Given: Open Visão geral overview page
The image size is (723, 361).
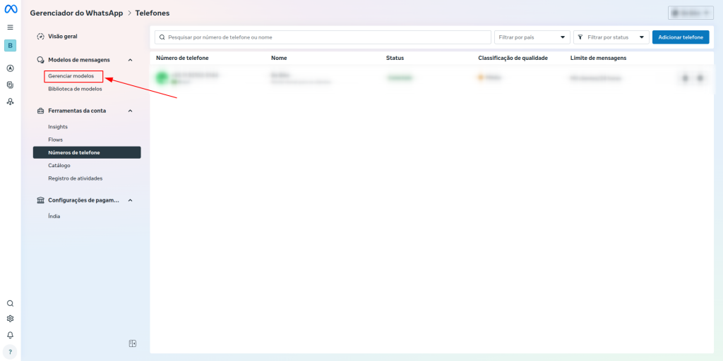Looking at the screenshot, I should click(x=62, y=36).
